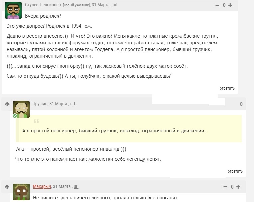The height and width of the screenshot is (202, 254).
Task: Open Трушин's profile link
Action: coord(40,104)
